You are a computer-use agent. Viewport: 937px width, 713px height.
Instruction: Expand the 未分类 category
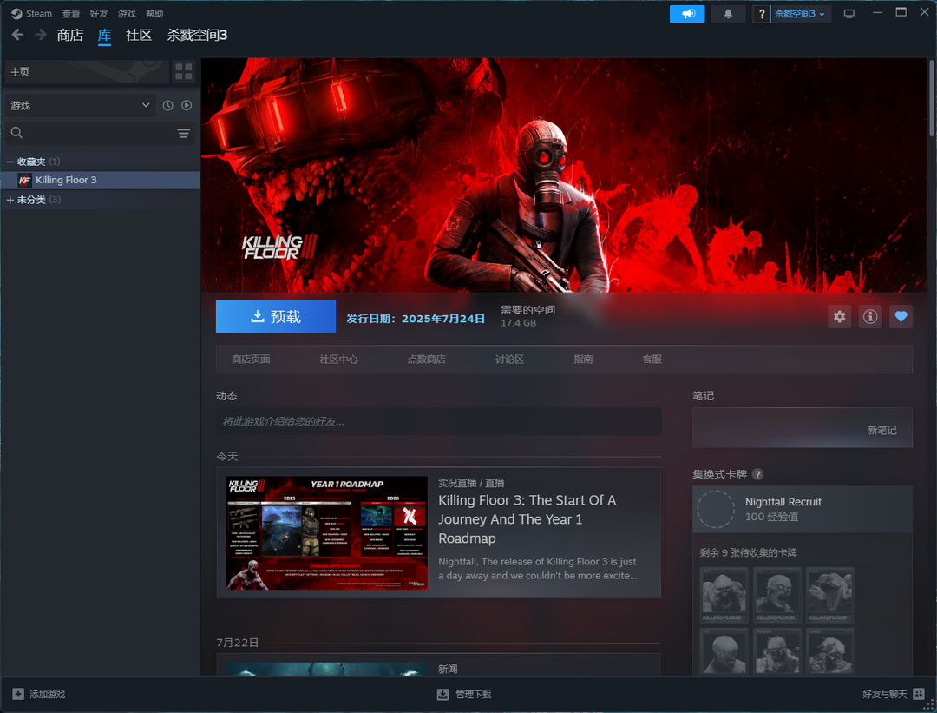[x=10, y=200]
